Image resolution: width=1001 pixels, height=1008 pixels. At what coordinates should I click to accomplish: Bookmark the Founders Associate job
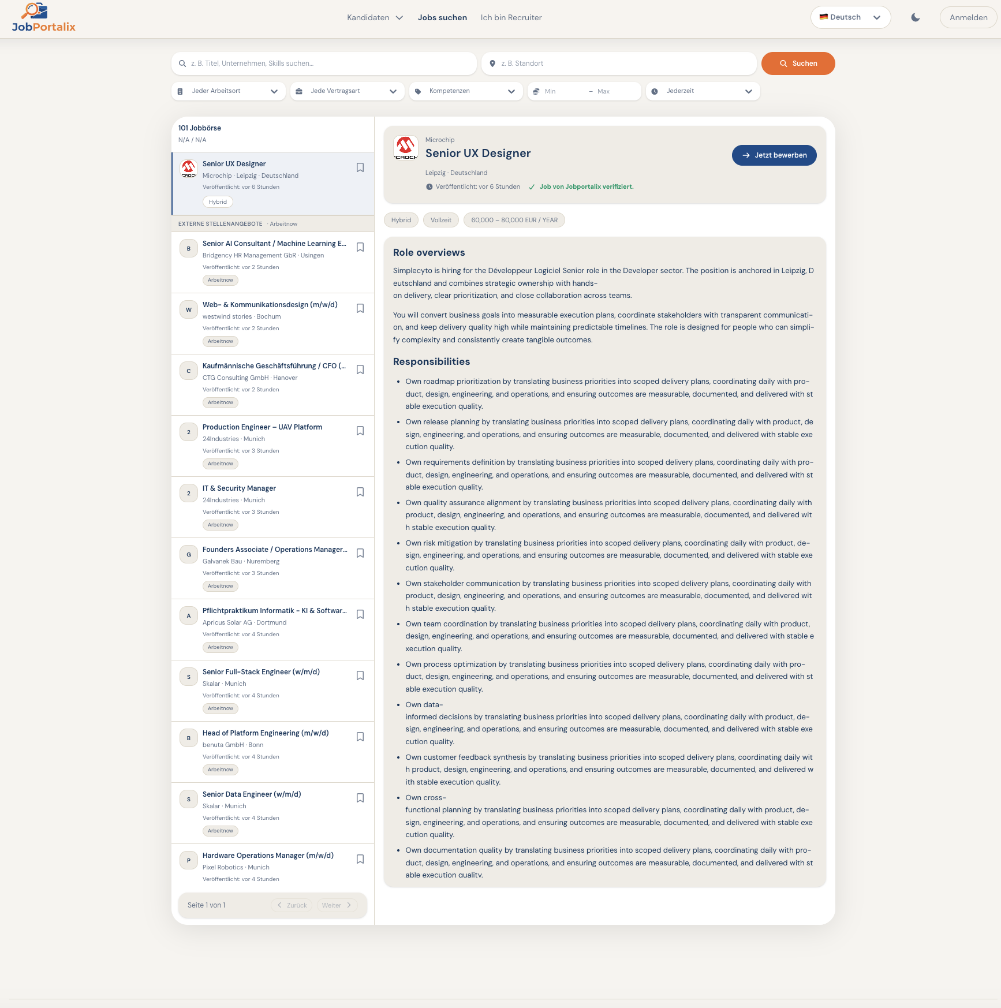360,553
